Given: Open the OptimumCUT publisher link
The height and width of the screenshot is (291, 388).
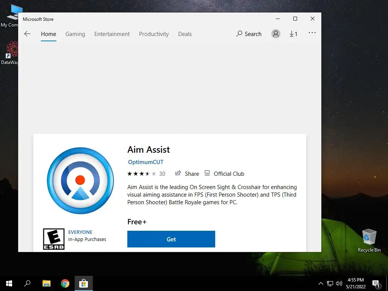Looking at the screenshot, I should 146,162.
